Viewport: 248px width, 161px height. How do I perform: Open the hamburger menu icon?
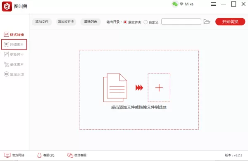(x=214, y=4)
